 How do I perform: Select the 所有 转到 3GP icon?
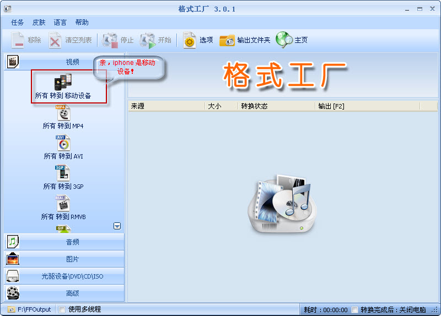(62, 173)
